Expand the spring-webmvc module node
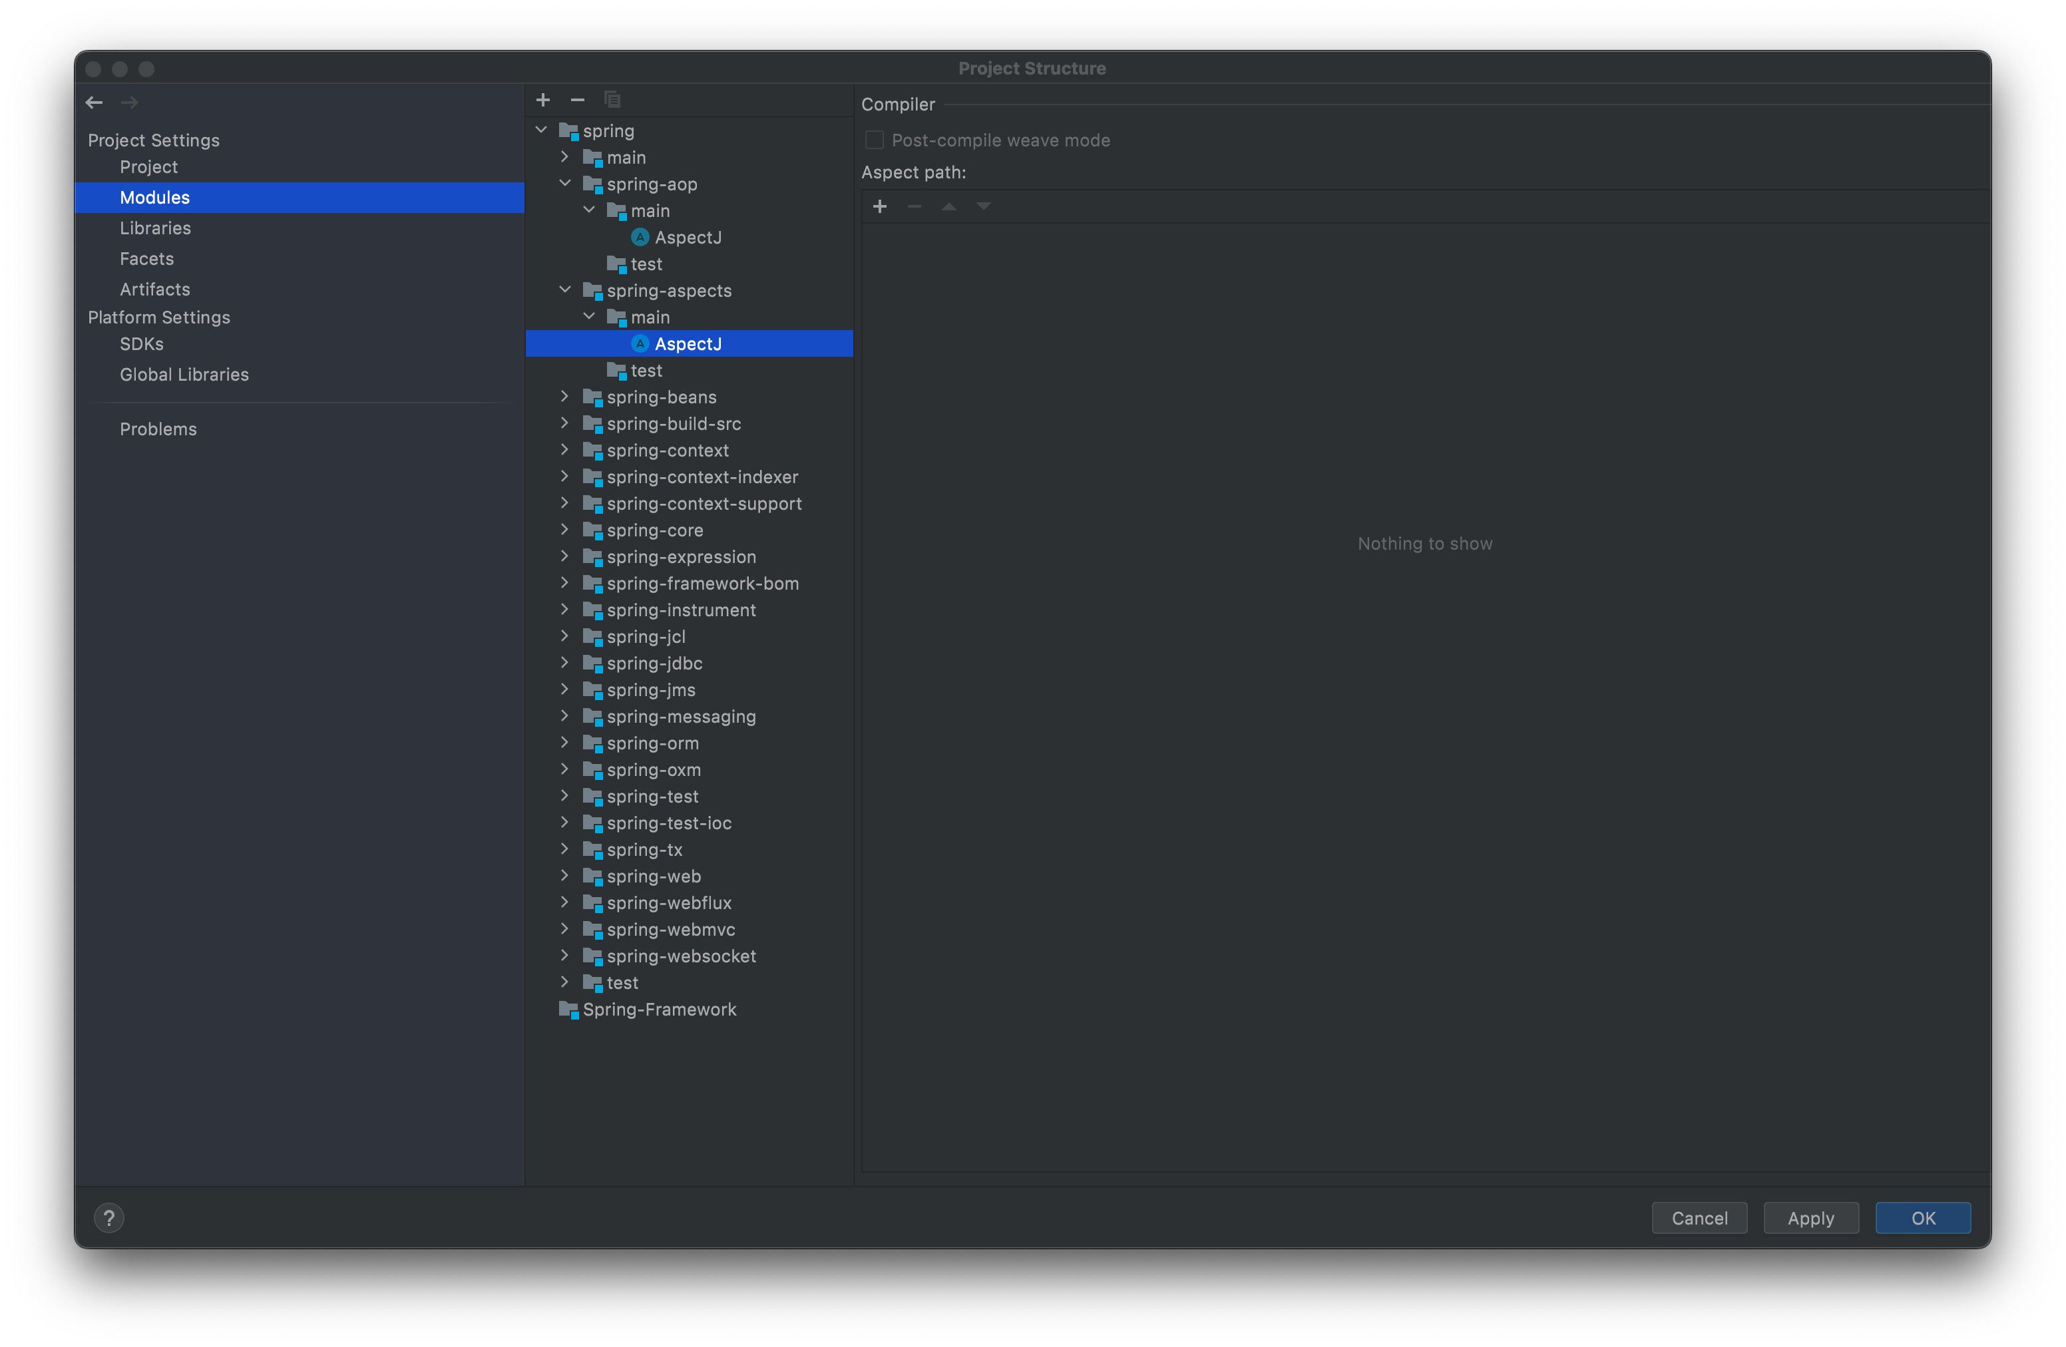The height and width of the screenshot is (1347, 2066). 565,928
